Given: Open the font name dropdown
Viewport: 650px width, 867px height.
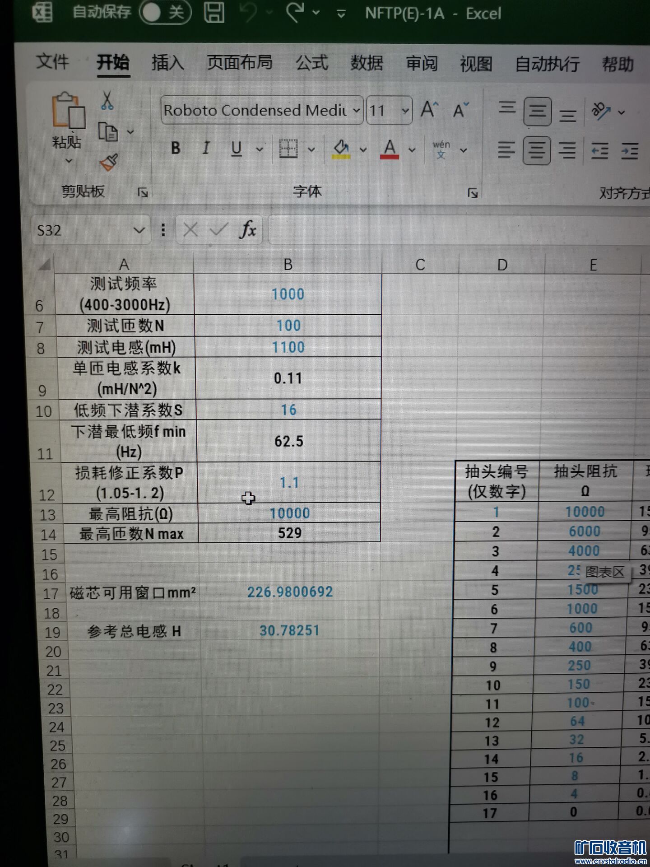Looking at the screenshot, I should 357,110.
